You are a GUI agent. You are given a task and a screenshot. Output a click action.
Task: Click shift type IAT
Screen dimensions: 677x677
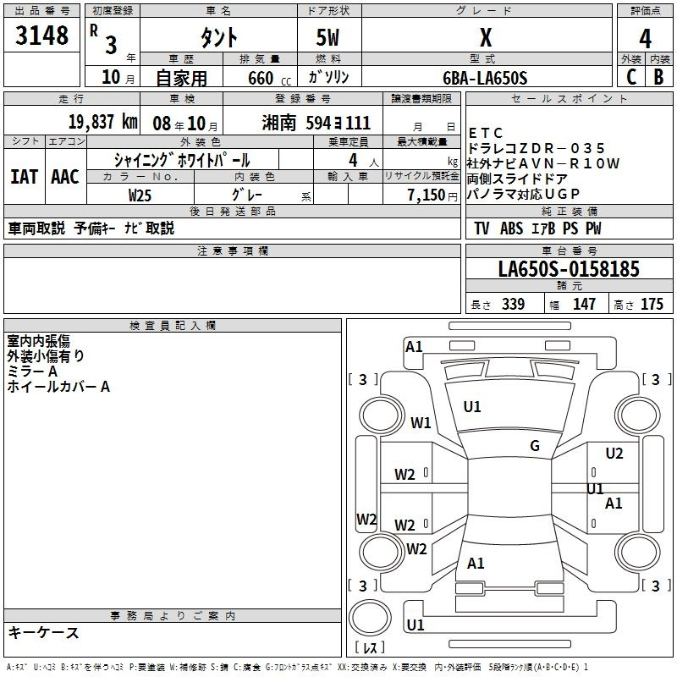[25, 177]
